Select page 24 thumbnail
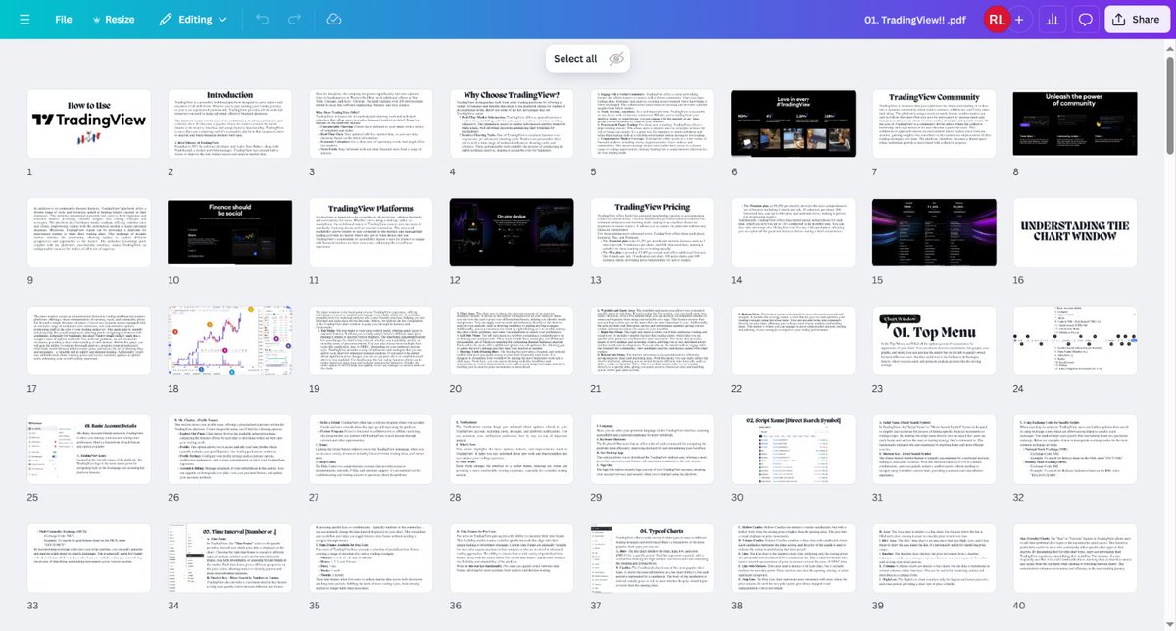 click(1074, 341)
